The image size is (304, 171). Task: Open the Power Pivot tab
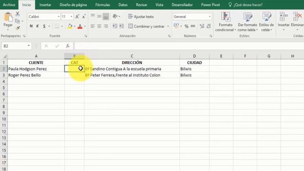coord(210,5)
